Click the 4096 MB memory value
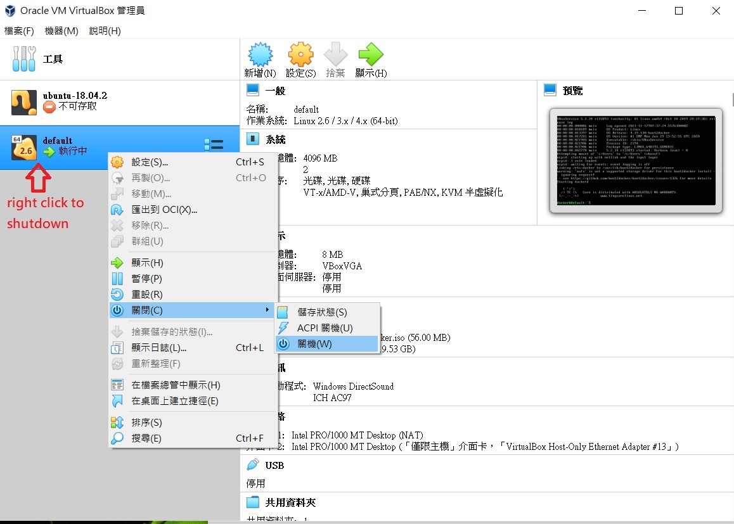The height and width of the screenshot is (524, 734). pos(320,158)
